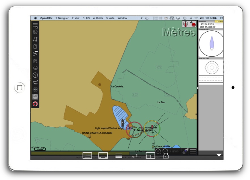
Task: Click the round compass plugin icon in toolbar
Action: (x=35, y=89)
